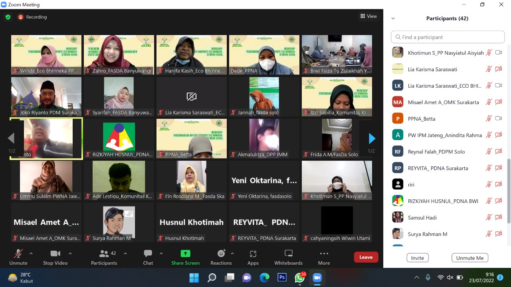
Task: Open the Apps icon
Action: [253, 257]
